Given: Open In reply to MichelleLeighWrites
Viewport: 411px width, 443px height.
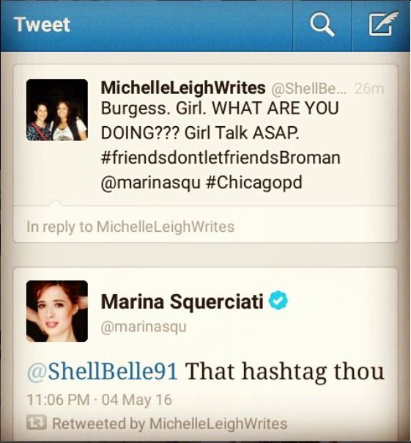Looking at the screenshot, I should click(x=130, y=227).
